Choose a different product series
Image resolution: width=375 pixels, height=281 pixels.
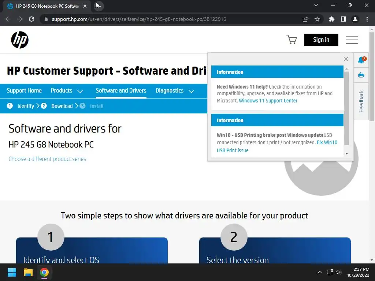tap(47, 159)
